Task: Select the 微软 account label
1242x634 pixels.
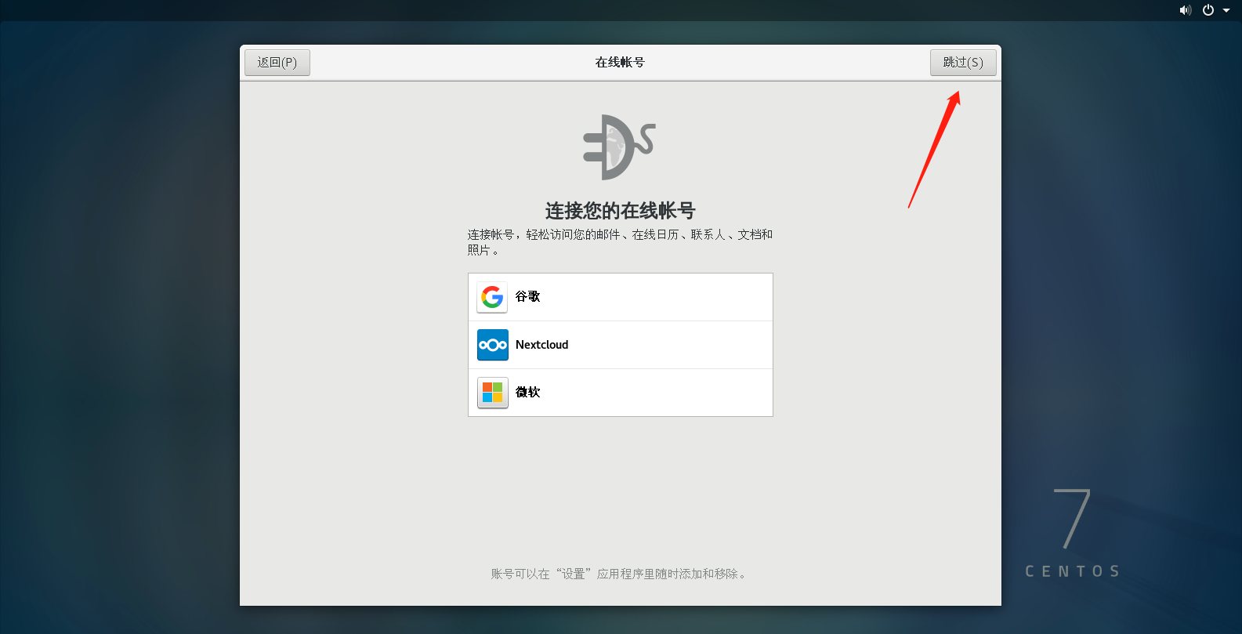Action: tap(527, 393)
